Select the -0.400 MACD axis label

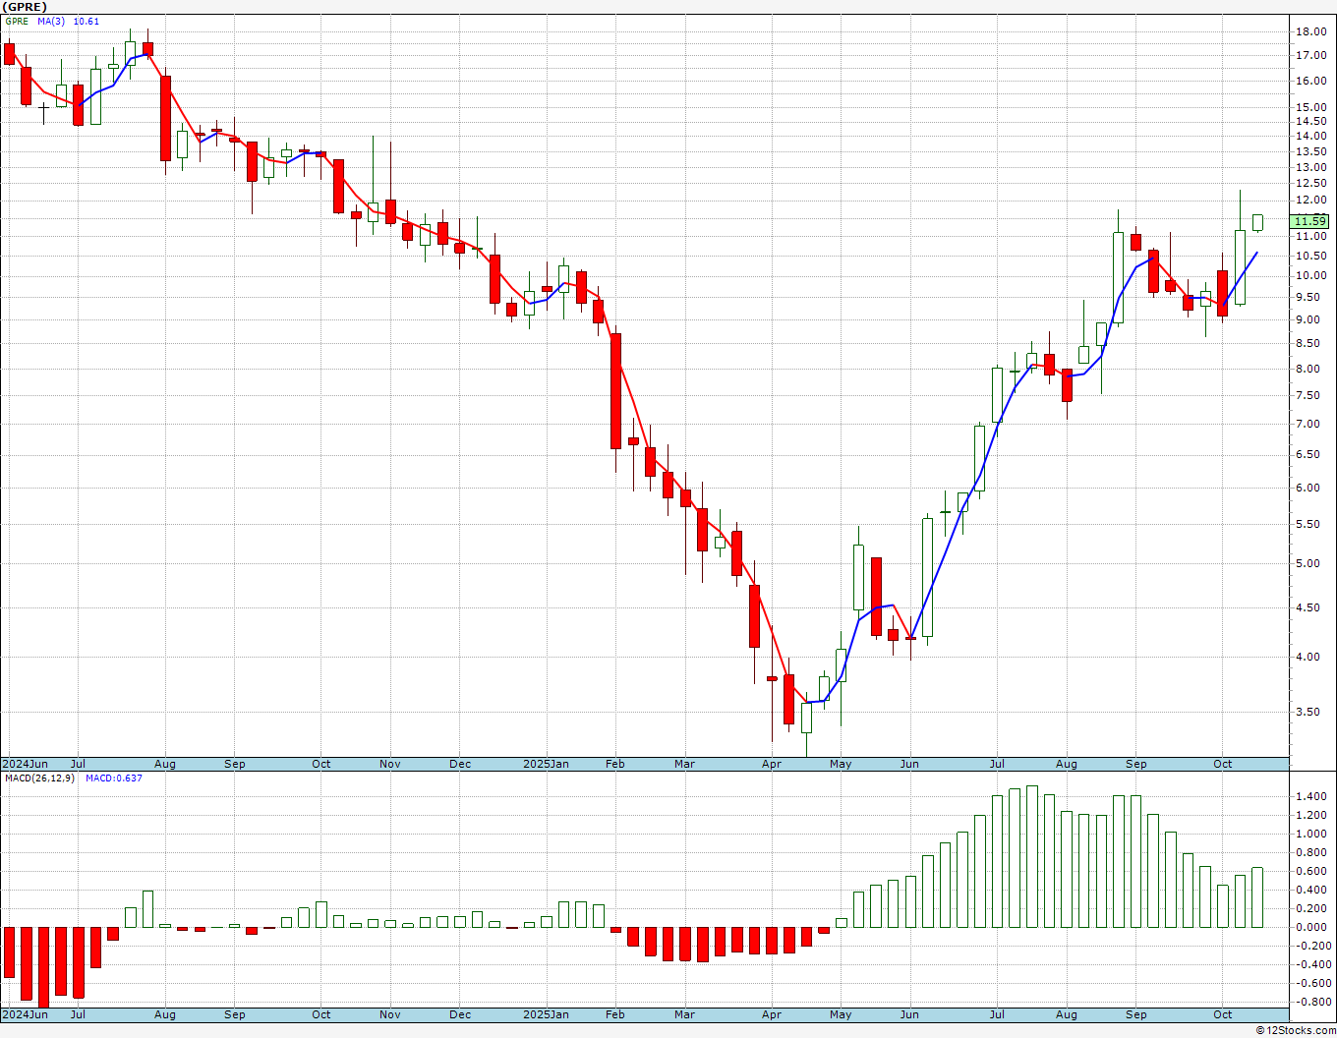1312,964
